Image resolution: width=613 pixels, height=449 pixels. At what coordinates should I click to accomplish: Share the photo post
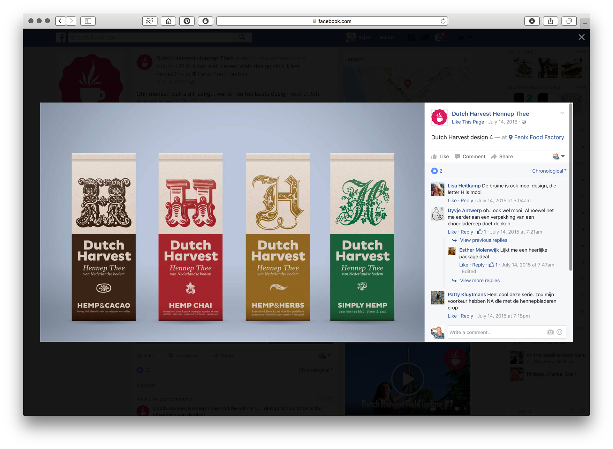(x=502, y=156)
